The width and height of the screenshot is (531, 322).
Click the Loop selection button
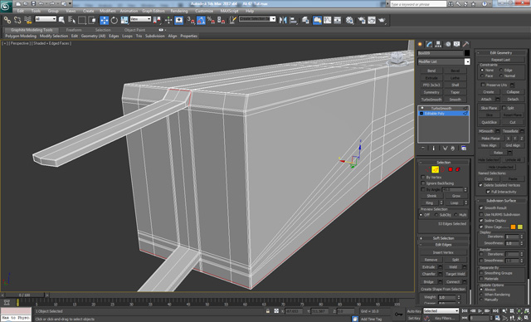point(454,202)
